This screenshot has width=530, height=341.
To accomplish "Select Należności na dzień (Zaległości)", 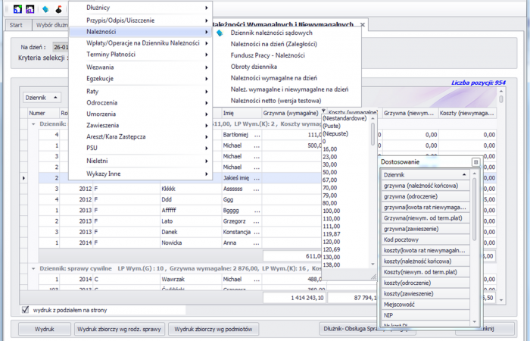I will [x=287, y=44].
